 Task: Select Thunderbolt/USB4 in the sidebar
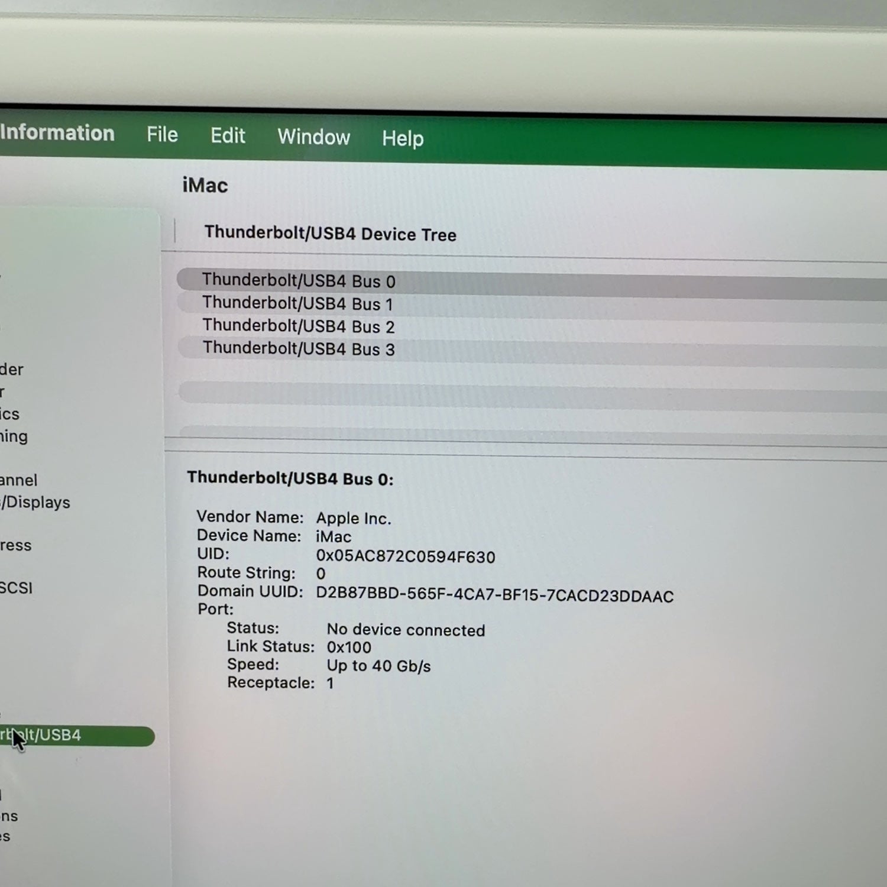[x=77, y=736]
